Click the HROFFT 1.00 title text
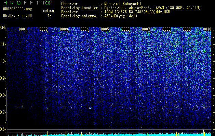Screen dimensions: 215x136 point(27,3)
